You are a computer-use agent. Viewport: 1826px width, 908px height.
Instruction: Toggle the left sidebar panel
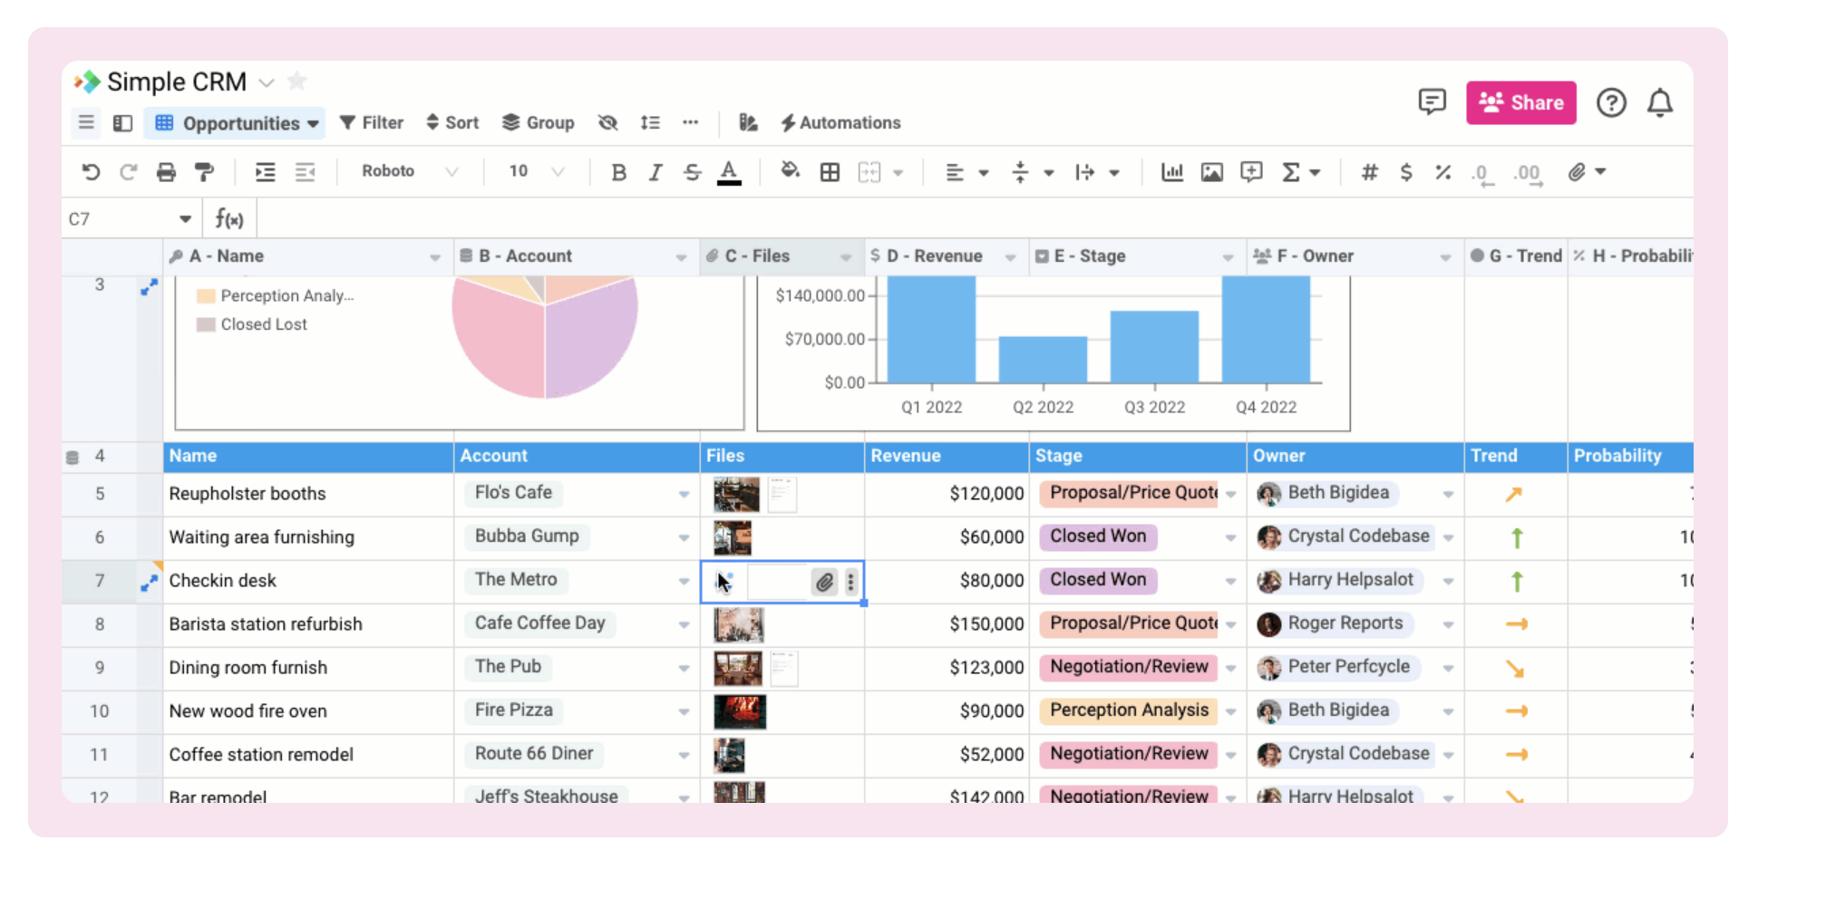[x=123, y=122]
